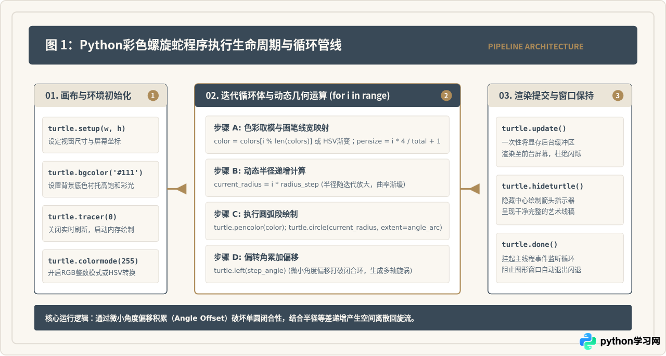
Task: Click the number 3 badge in the render header
Action: [618, 96]
